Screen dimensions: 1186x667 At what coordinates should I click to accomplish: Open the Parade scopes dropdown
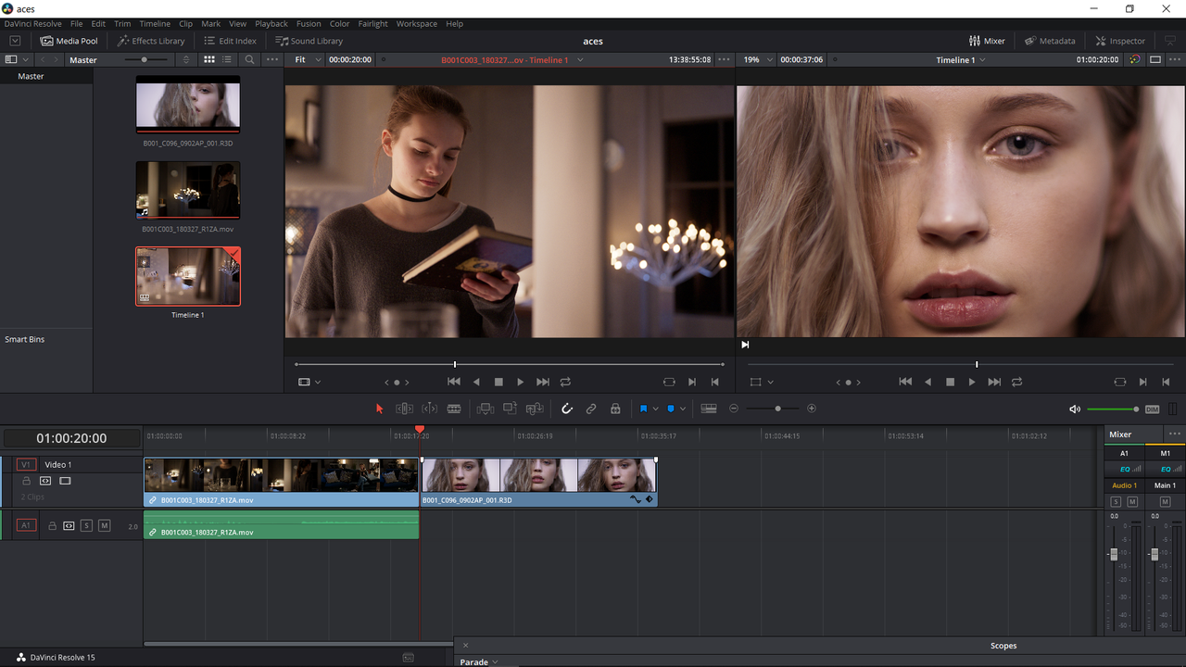pos(480,661)
